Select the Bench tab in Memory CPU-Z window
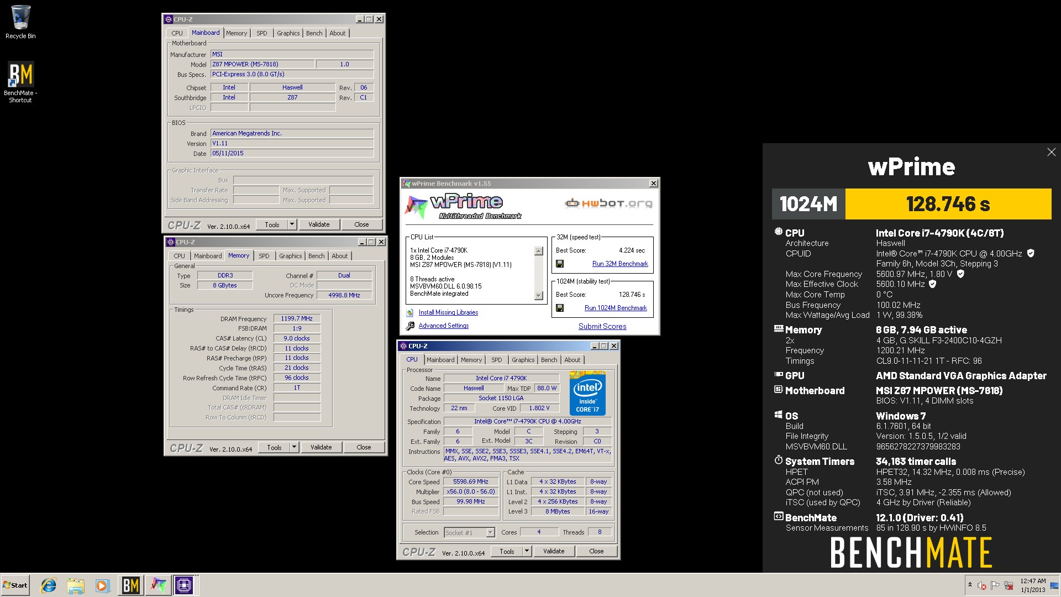 point(317,256)
